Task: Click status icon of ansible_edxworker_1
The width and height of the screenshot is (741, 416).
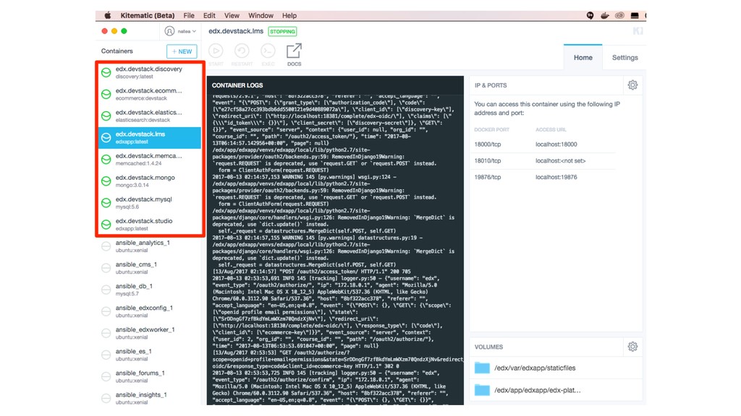Action: tap(106, 333)
